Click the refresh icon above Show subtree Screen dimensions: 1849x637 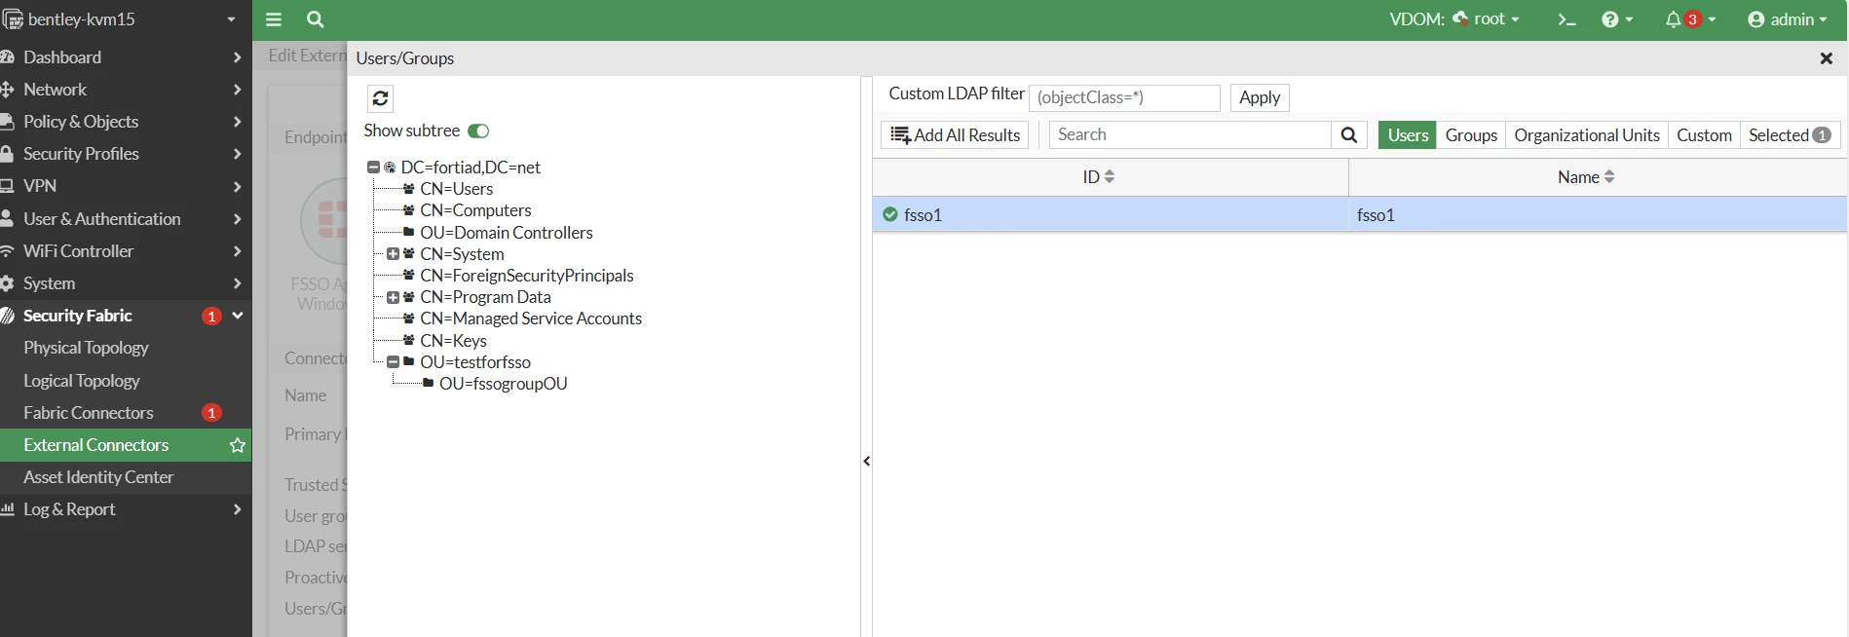[381, 98]
